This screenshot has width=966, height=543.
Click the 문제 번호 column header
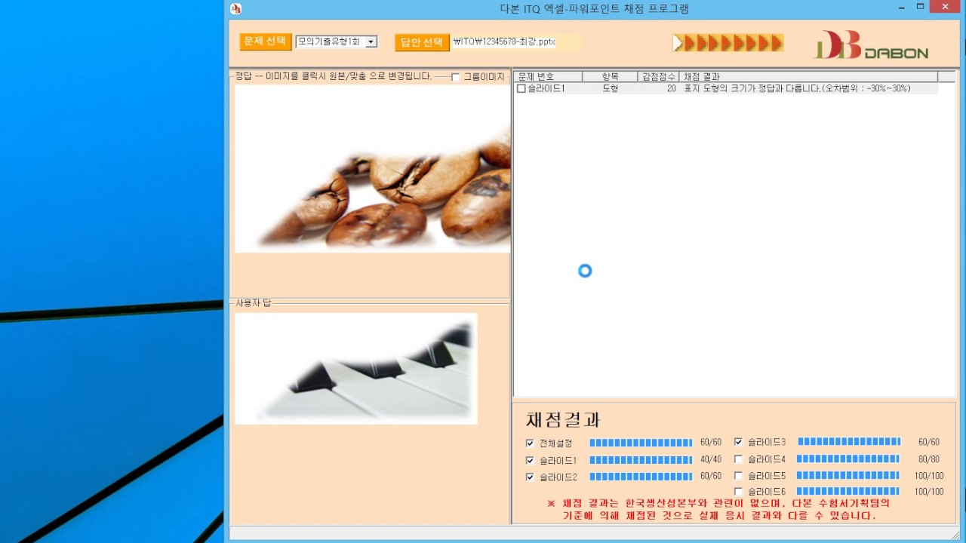(549, 76)
